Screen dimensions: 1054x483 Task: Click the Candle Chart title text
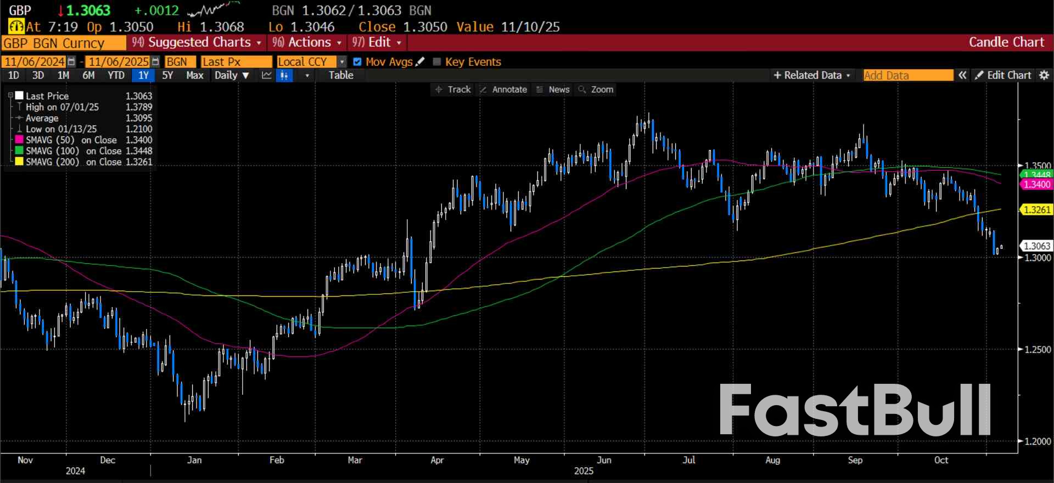pos(1006,42)
